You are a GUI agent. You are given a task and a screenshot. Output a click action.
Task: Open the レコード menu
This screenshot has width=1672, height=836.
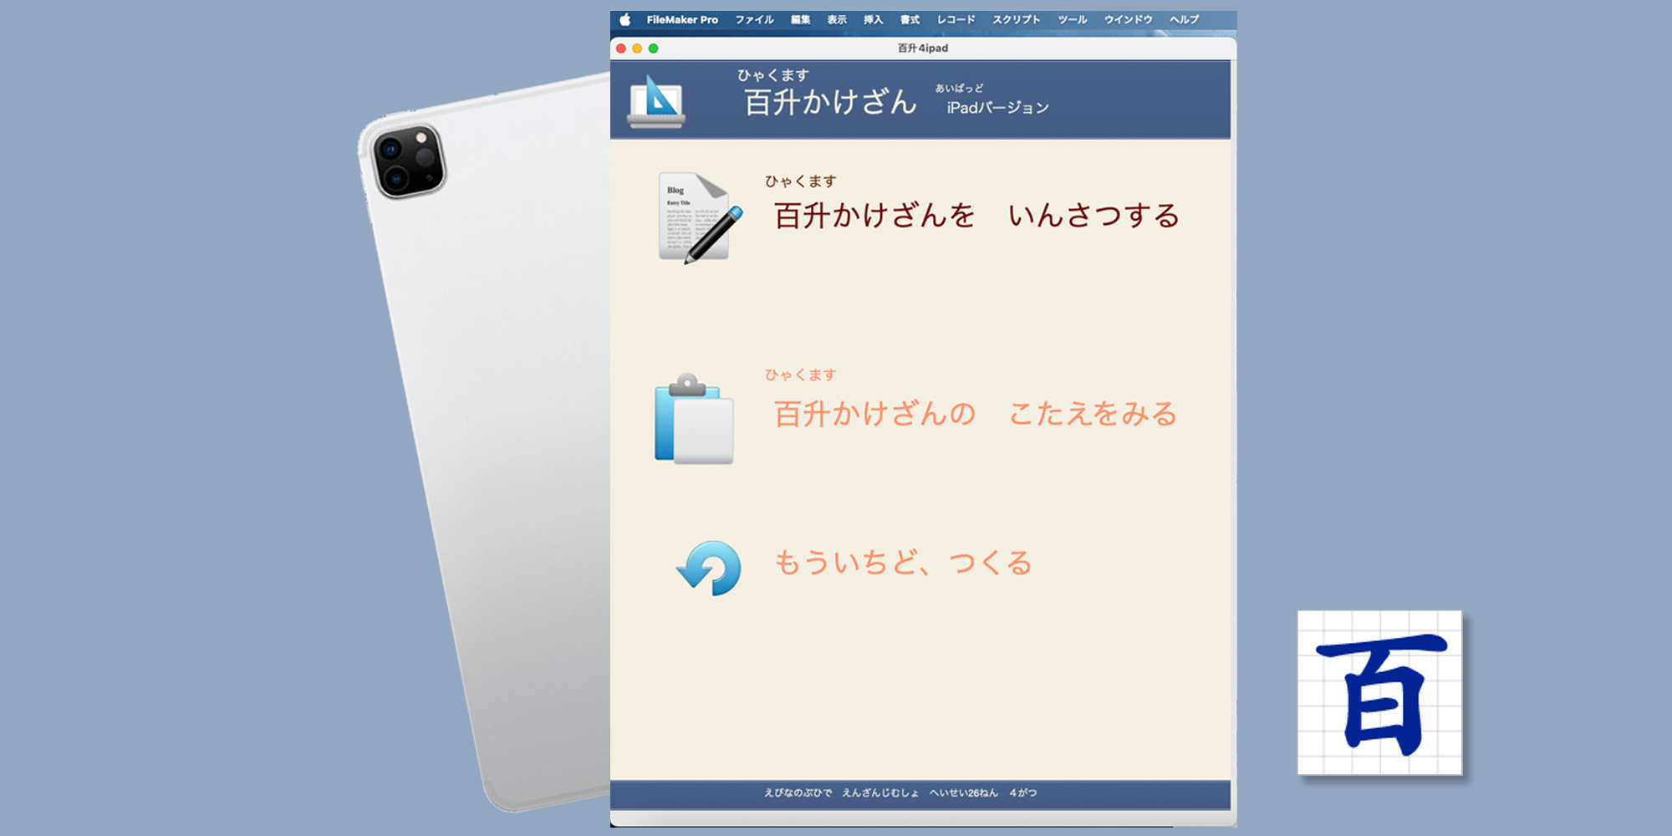956,20
